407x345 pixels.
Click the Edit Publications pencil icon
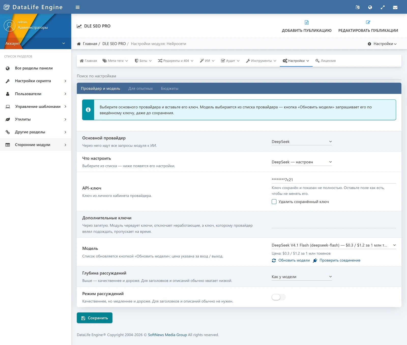368,22
